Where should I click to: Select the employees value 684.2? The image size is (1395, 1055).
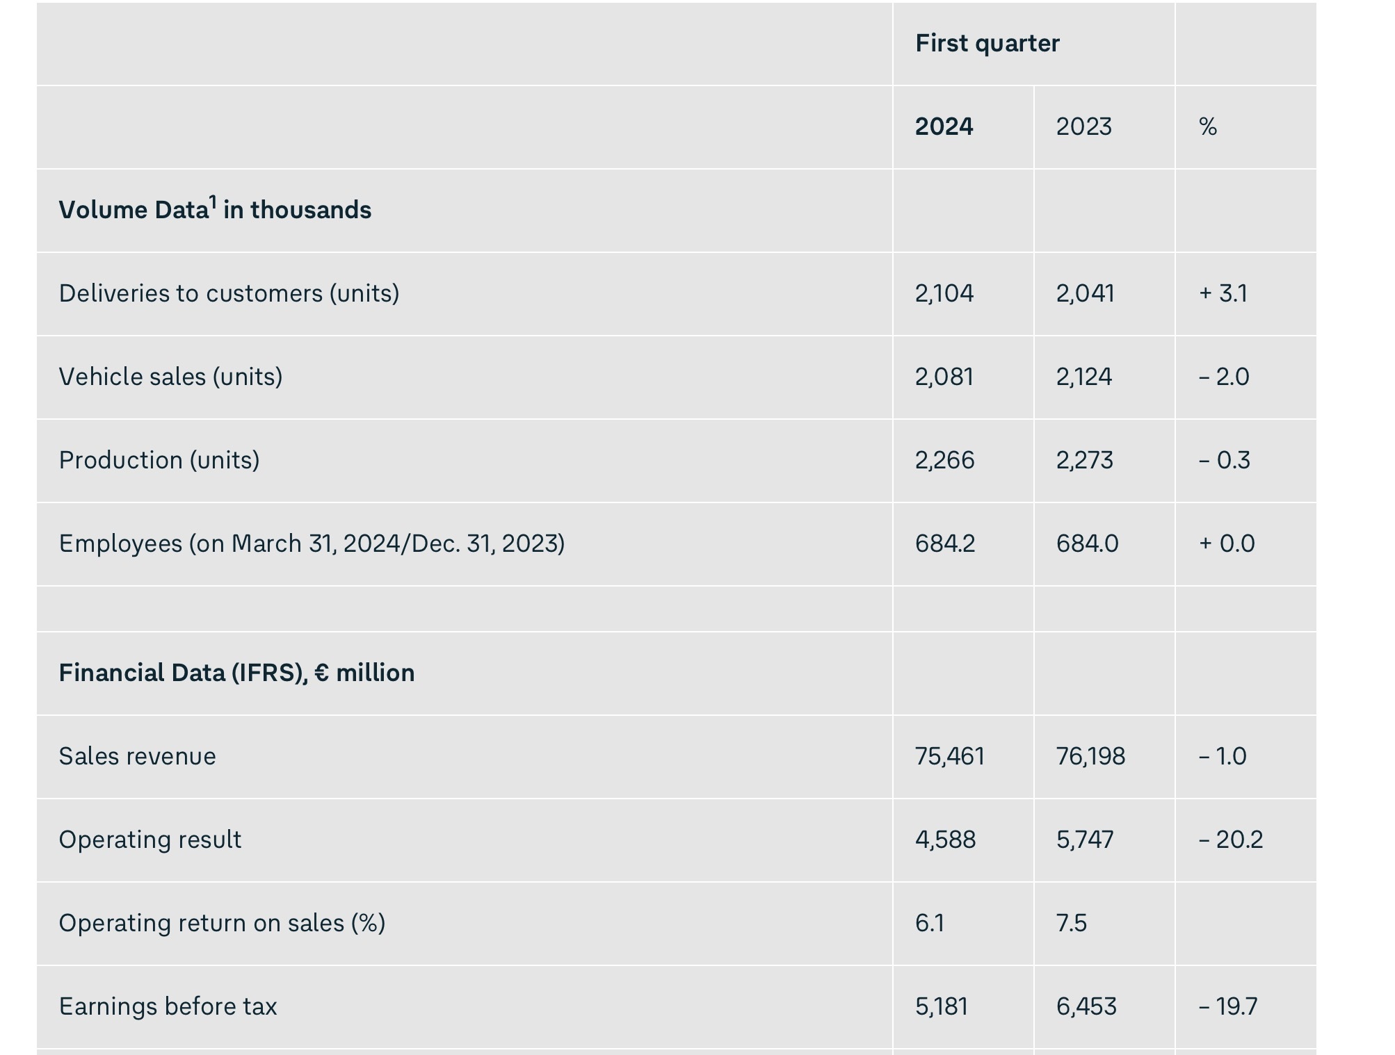coord(944,543)
